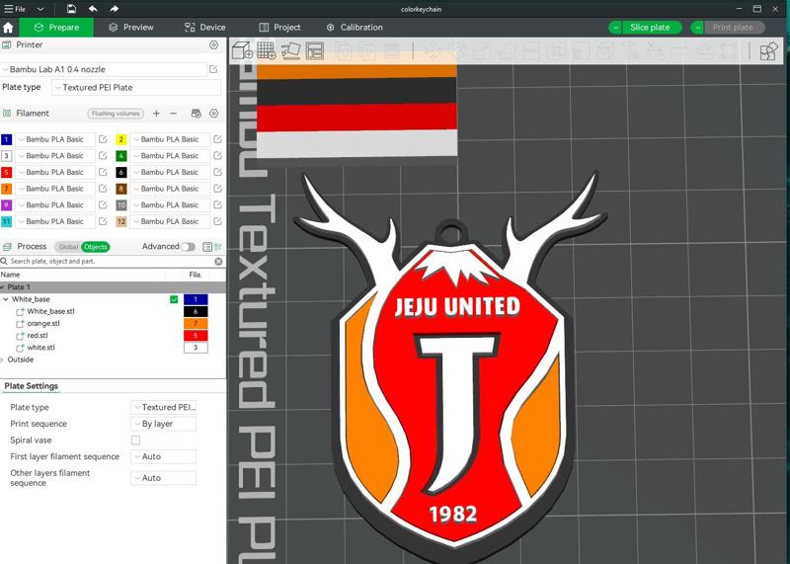The width and height of the screenshot is (790, 564).
Task: Edit the printer preset
Action: coord(213,69)
